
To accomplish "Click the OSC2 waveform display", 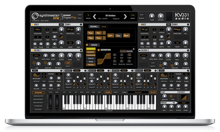I will (x=145, y=30).
